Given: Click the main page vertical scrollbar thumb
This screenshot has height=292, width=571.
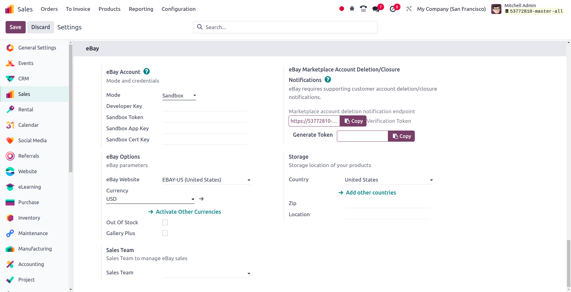Looking at the screenshot, I should click(569, 264).
